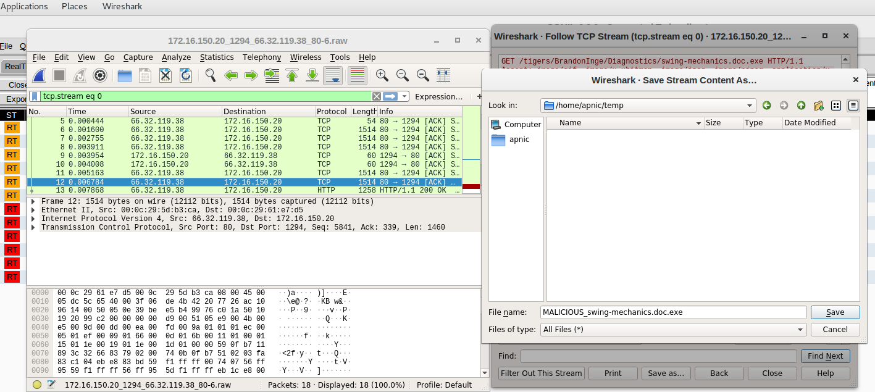Click Print in the Follow TCP Stream window
This screenshot has height=392, width=875.
(x=613, y=373)
